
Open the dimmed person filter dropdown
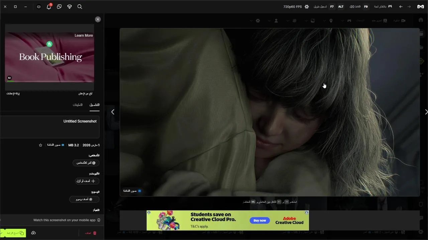point(276,21)
